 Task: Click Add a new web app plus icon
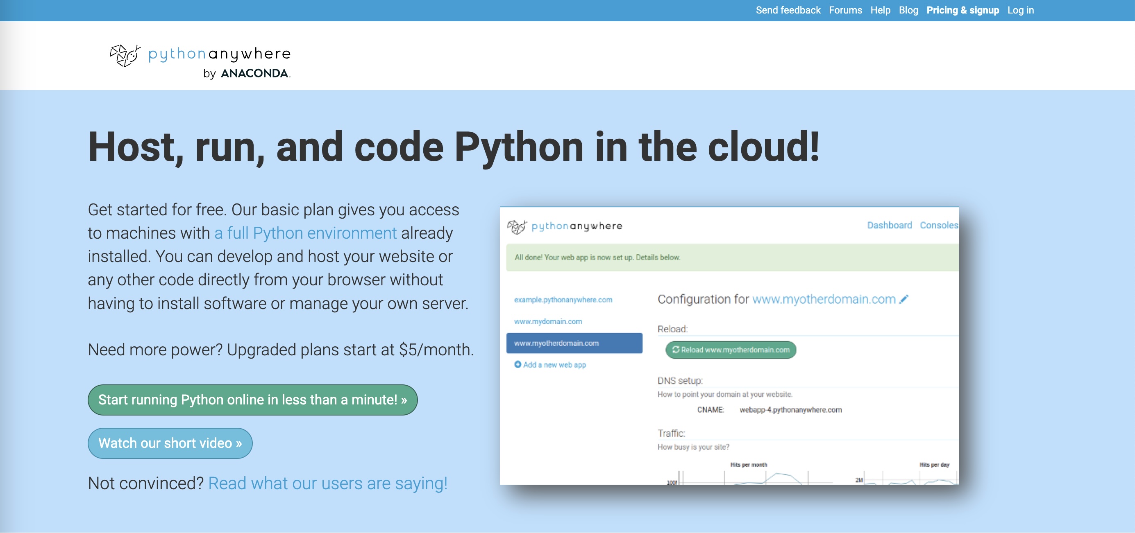pos(518,364)
